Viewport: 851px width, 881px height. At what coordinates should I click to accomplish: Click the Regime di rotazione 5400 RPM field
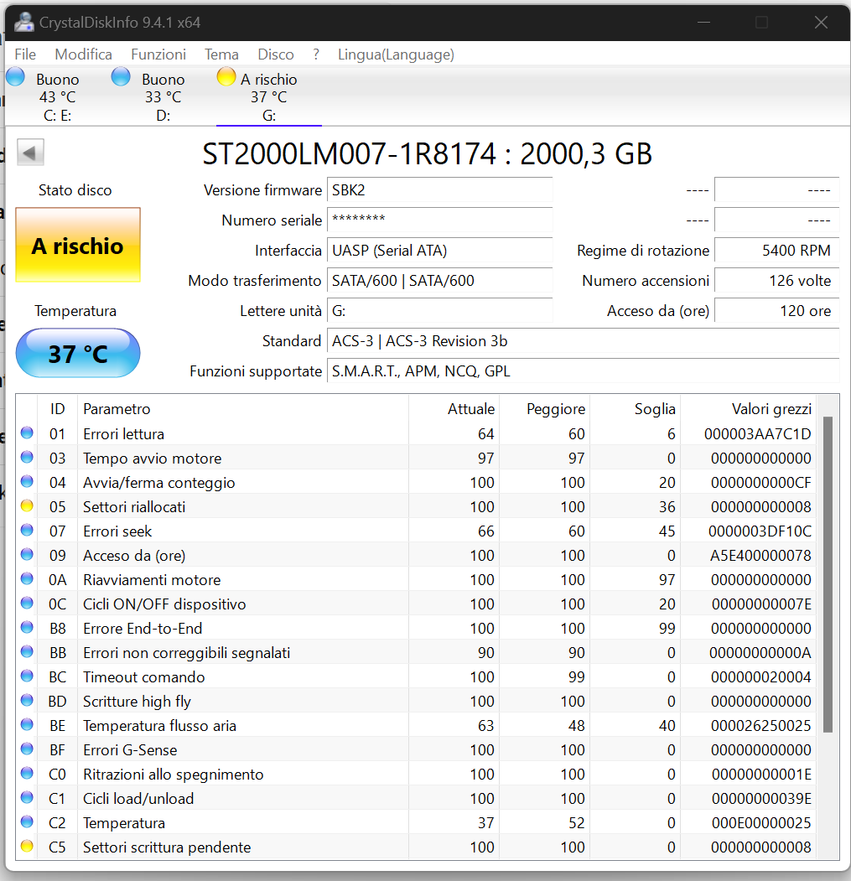pos(777,251)
